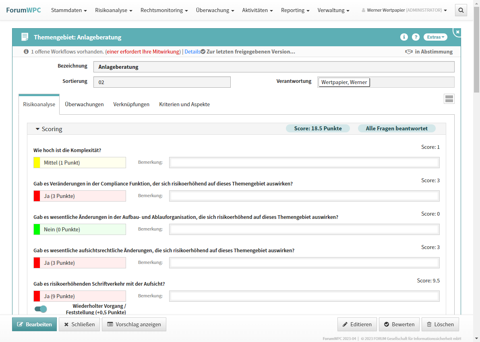The height and width of the screenshot is (342, 480).
Task: Click the Bearbeiten button
Action: point(34,324)
